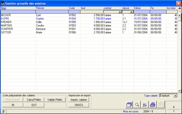The width and height of the screenshot is (182, 114).
Task: Select the MARTINS row name
Action: [6, 26]
